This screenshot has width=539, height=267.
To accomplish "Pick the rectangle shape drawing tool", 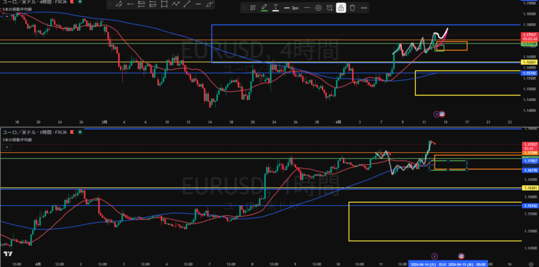I will [164, 5].
